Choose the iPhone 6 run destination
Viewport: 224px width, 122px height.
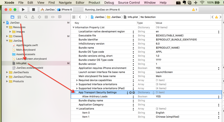[65, 10]
